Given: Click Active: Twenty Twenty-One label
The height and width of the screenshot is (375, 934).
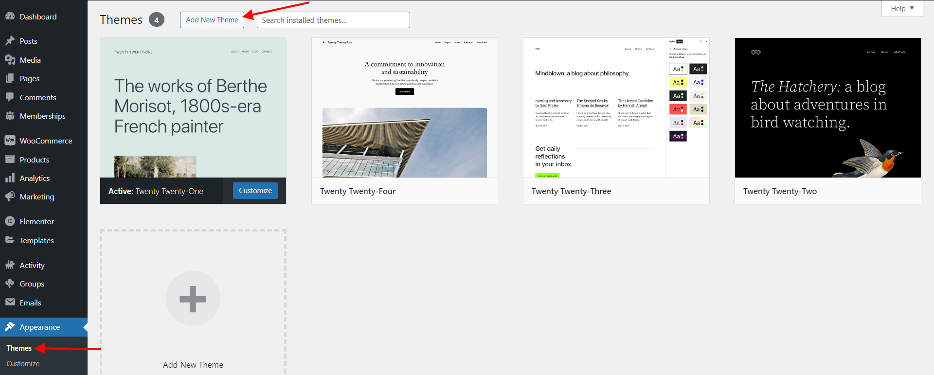Looking at the screenshot, I should [x=156, y=191].
